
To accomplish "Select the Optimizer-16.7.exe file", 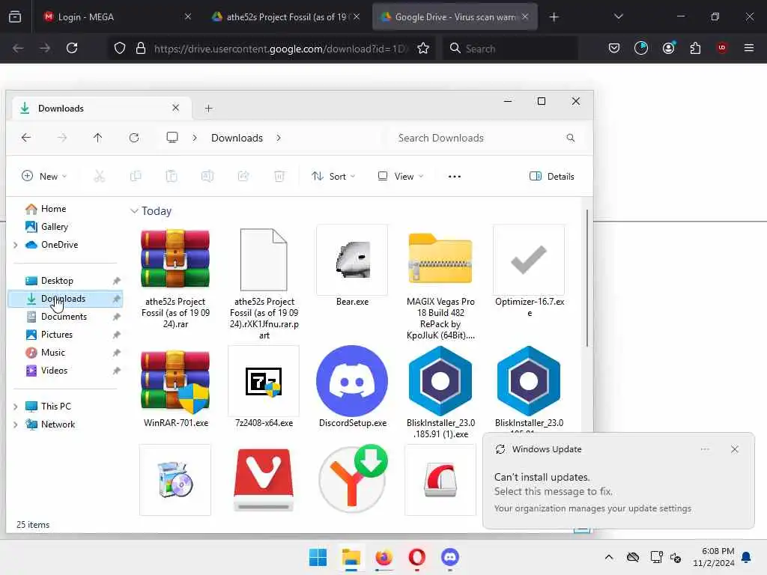I will pos(530,272).
